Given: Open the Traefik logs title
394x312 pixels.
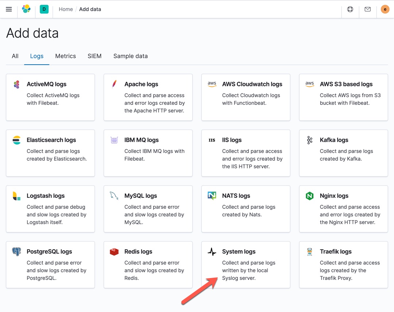Looking at the screenshot, I should 336,252.
